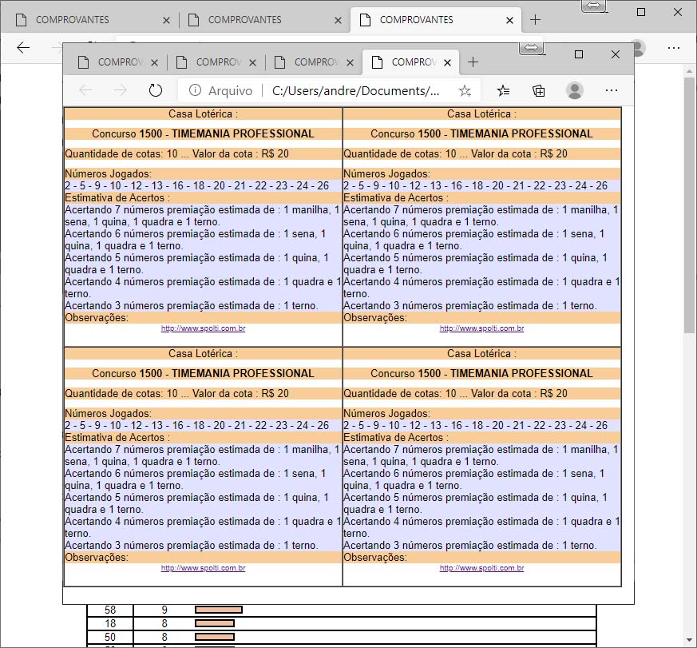
Task: Open spolti.com.br link in bottom-right receipt
Action: pos(481,568)
